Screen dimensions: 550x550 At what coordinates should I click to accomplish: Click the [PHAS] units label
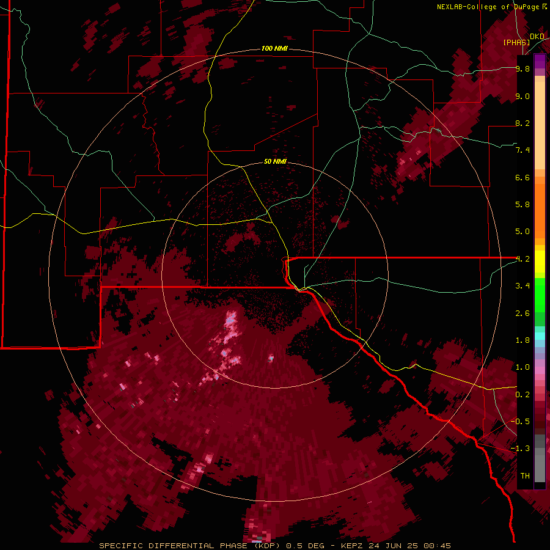click(516, 42)
